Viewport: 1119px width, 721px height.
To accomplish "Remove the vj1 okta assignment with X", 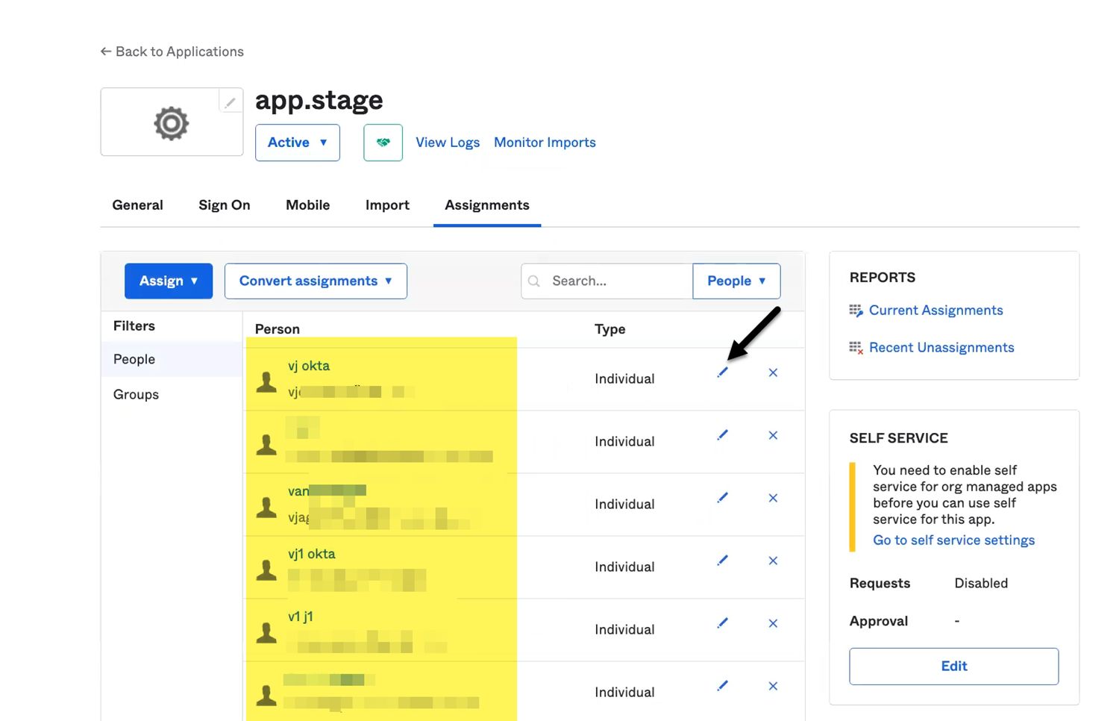I will (x=773, y=561).
